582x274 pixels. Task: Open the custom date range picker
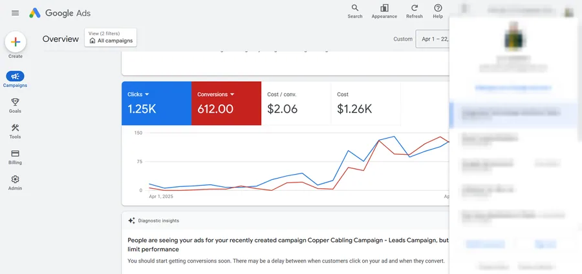pos(433,39)
